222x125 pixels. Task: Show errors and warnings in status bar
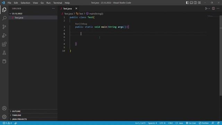coord(7,123)
